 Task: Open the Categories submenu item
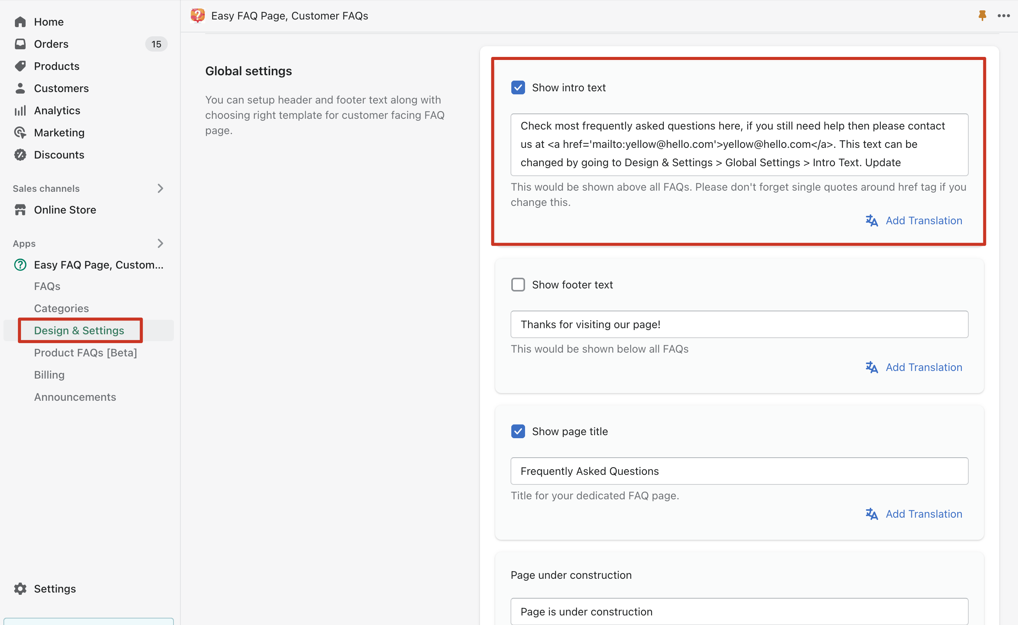[x=61, y=308]
